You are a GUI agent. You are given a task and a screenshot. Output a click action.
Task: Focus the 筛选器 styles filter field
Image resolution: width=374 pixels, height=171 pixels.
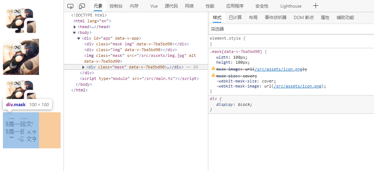coord(291,29)
